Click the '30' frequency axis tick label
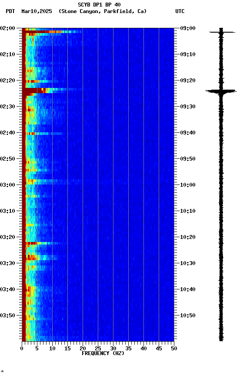The image size is (240, 376). pyautogui.click(x=113, y=349)
